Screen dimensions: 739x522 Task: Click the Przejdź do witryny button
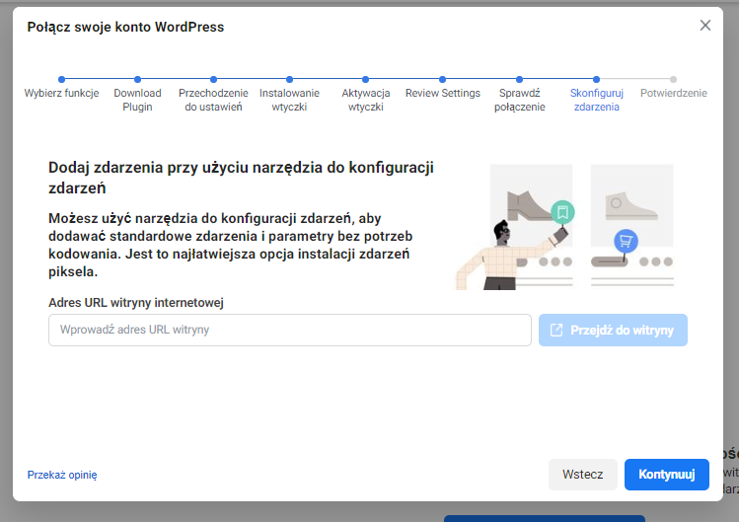(x=613, y=331)
